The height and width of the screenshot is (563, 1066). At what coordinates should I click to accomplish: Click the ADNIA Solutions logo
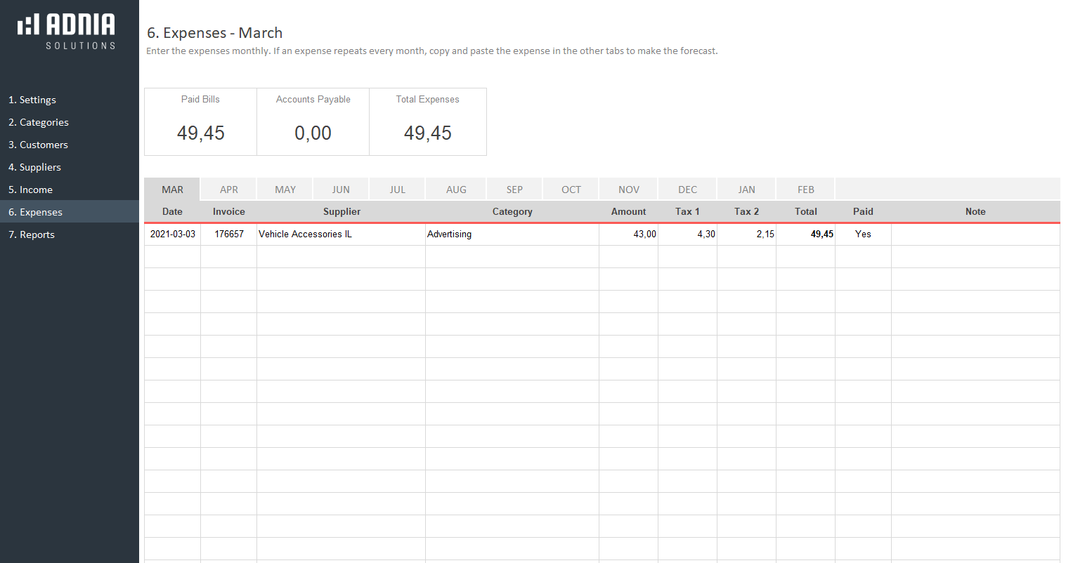tap(67, 32)
